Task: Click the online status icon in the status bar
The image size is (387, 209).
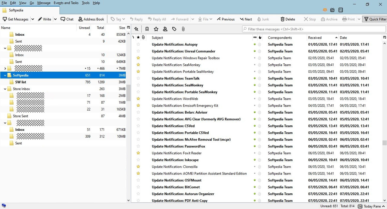Action: [4, 206]
